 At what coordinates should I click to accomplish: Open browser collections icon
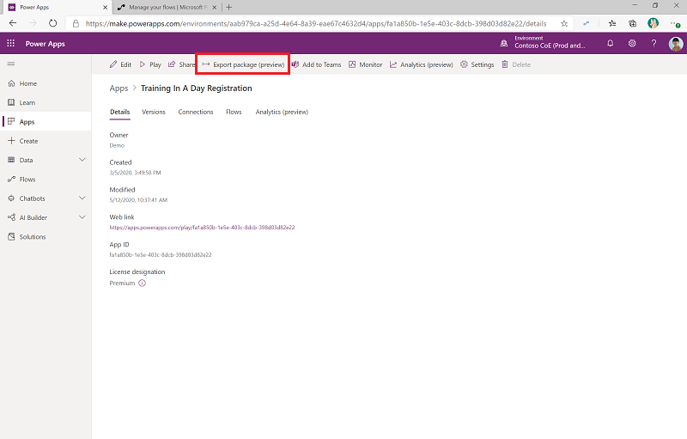point(632,23)
